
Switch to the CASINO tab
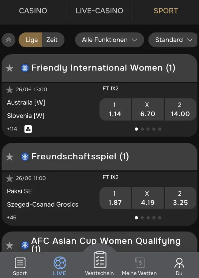(33, 11)
